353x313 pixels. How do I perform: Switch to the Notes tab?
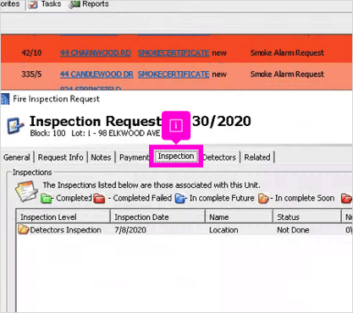[101, 157]
